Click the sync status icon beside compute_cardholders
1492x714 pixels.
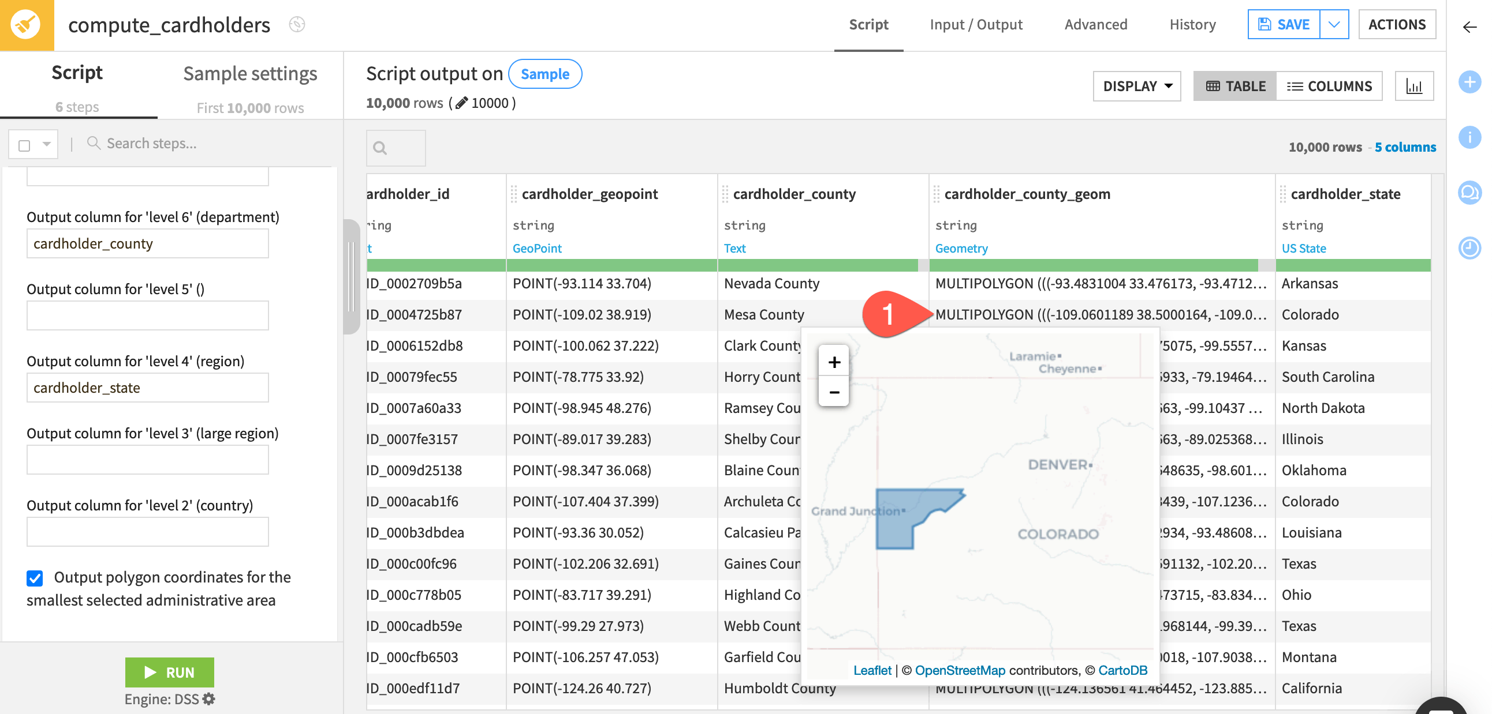pyautogui.click(x=297, y=24)
